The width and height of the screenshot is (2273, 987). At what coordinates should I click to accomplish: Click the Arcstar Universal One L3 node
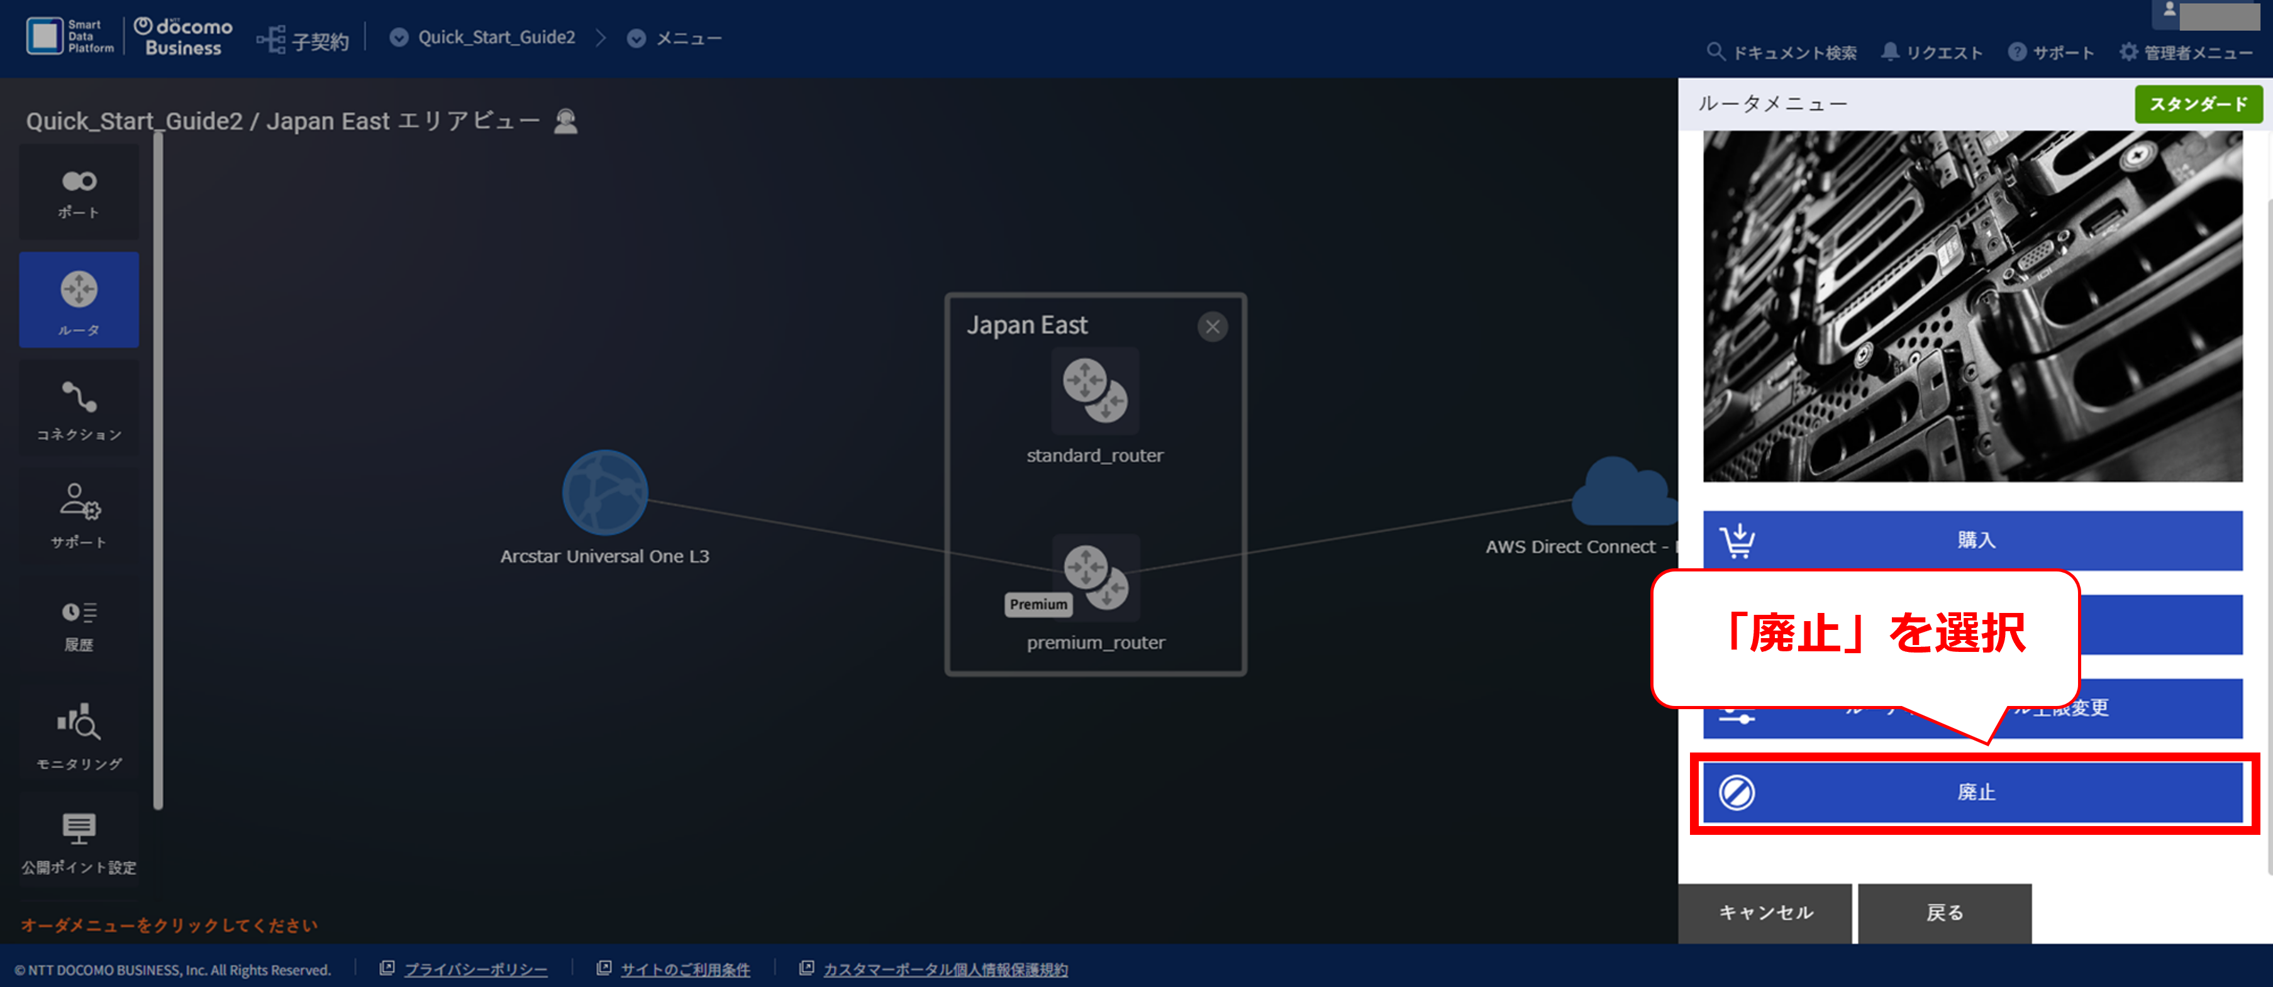[605, 493]
